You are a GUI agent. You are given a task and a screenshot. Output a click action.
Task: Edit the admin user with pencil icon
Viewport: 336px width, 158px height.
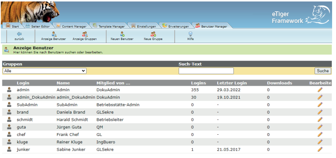click(320, 90)
